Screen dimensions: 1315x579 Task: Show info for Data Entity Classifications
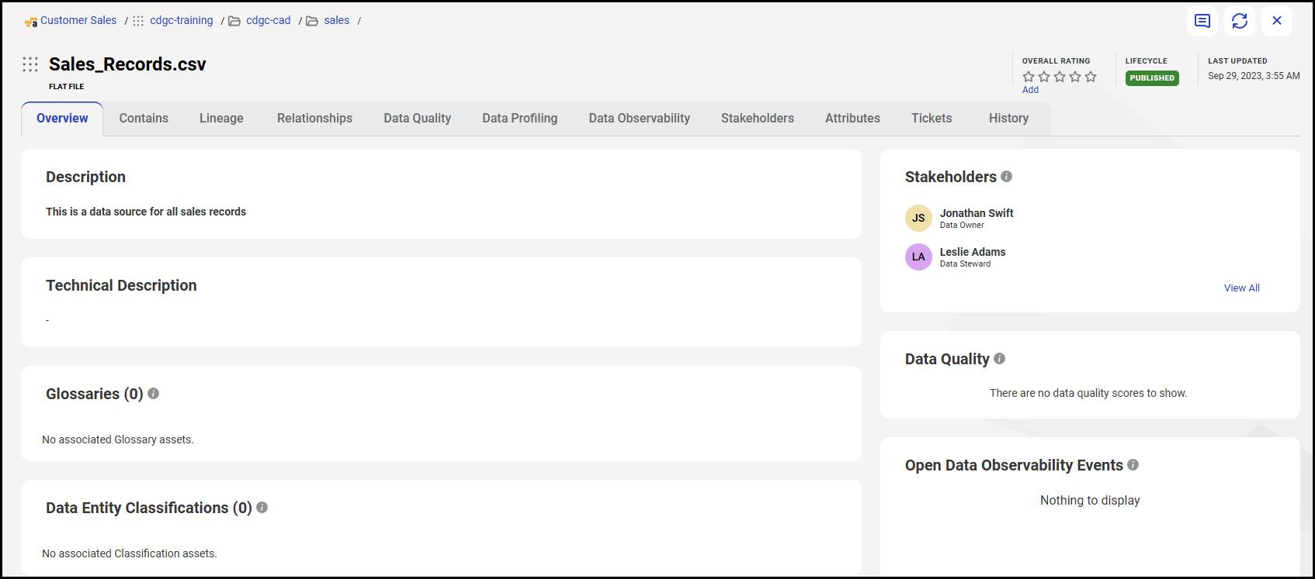point(262,507)
